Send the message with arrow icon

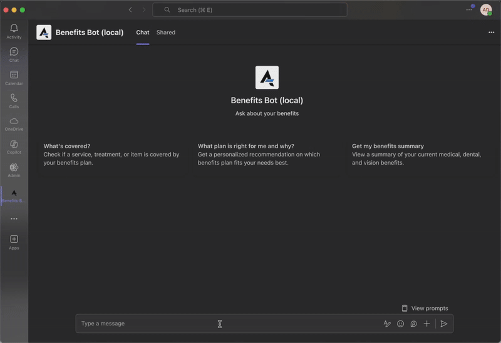point(444,324)
